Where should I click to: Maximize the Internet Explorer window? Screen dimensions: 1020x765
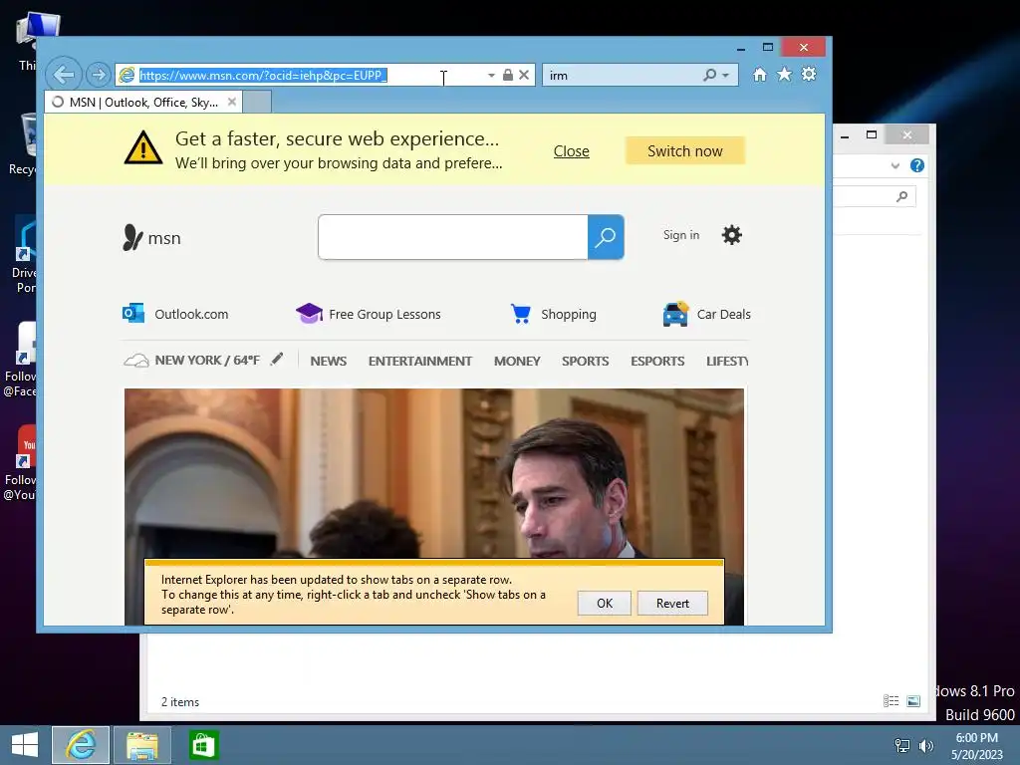[768, 47]
